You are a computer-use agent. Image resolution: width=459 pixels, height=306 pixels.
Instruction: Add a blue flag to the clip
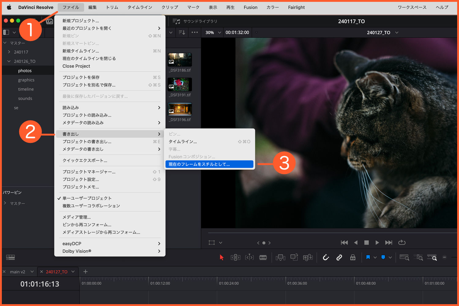click(x=368, y=257)
